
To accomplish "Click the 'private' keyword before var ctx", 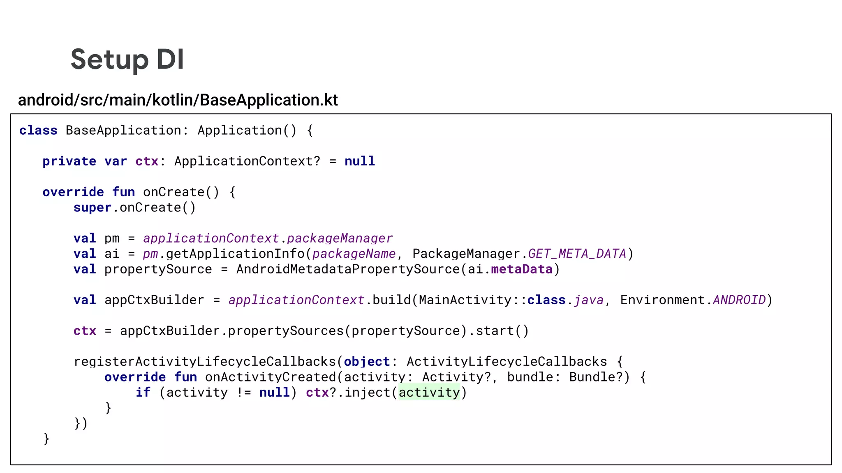I will pos(69,161).
